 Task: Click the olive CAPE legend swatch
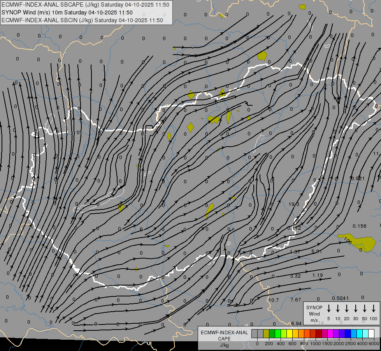click(266, 333)
